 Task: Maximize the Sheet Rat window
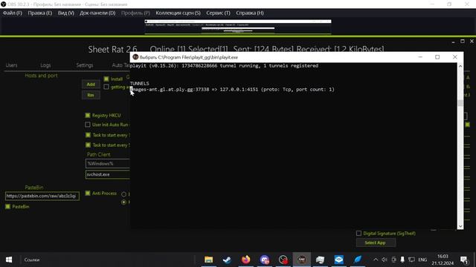pos(463,42)
